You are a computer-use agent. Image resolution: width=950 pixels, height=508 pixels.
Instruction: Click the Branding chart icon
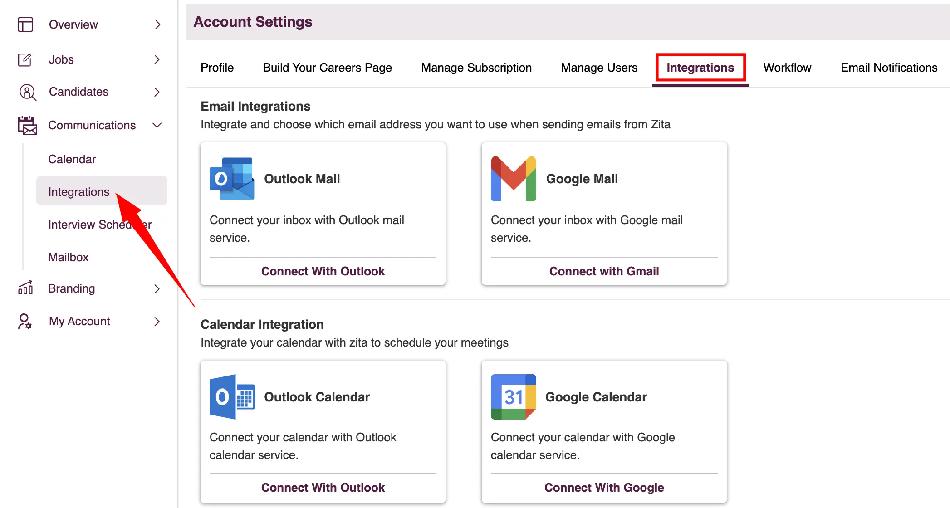[25, 288]
